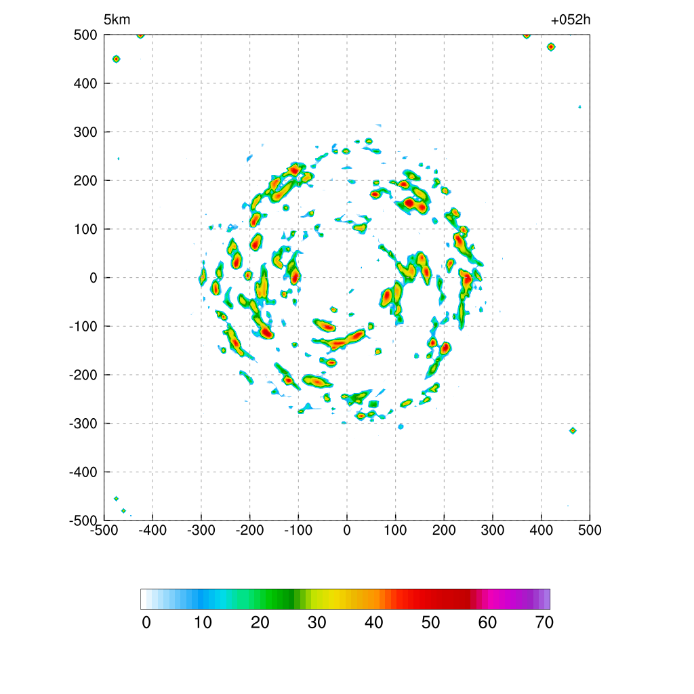Pick x-axis tick label "-400"
This screenshot has height=694, width=694.
coord(152,530)
